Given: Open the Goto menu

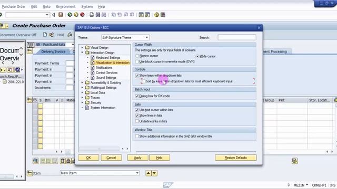Looking at the screenshot, I should click(x=46, y=7).
